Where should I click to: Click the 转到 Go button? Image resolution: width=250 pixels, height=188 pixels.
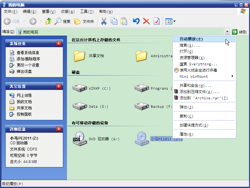239,32
